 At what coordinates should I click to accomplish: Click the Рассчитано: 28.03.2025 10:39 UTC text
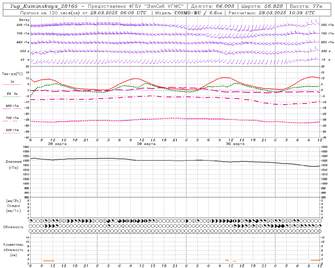pyautogui.click(x=272, y=13)
